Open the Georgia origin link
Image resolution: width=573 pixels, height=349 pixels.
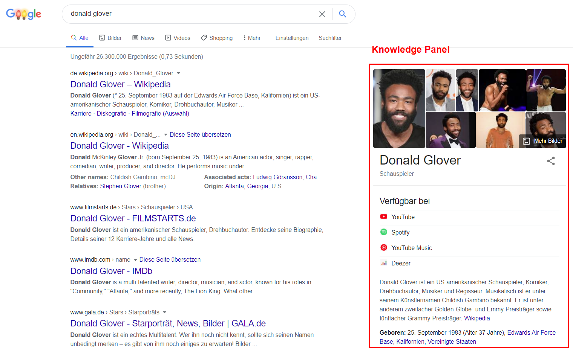click(258, 186)
